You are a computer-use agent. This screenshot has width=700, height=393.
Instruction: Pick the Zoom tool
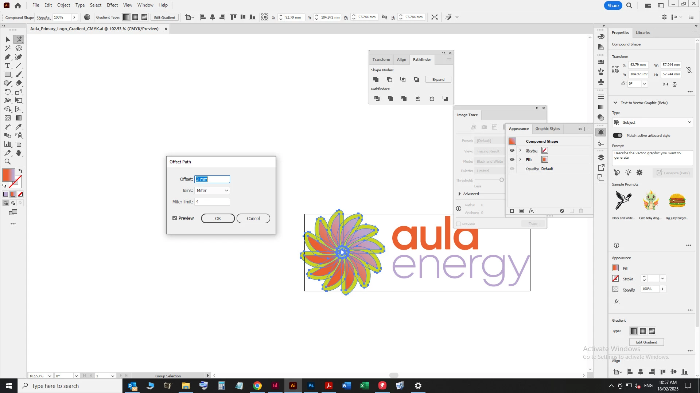pos(7,162)
